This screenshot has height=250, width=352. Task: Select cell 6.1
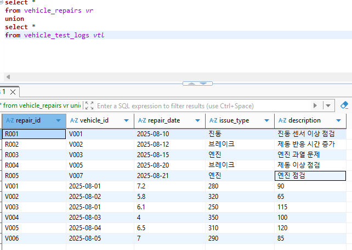coord(170,207)
